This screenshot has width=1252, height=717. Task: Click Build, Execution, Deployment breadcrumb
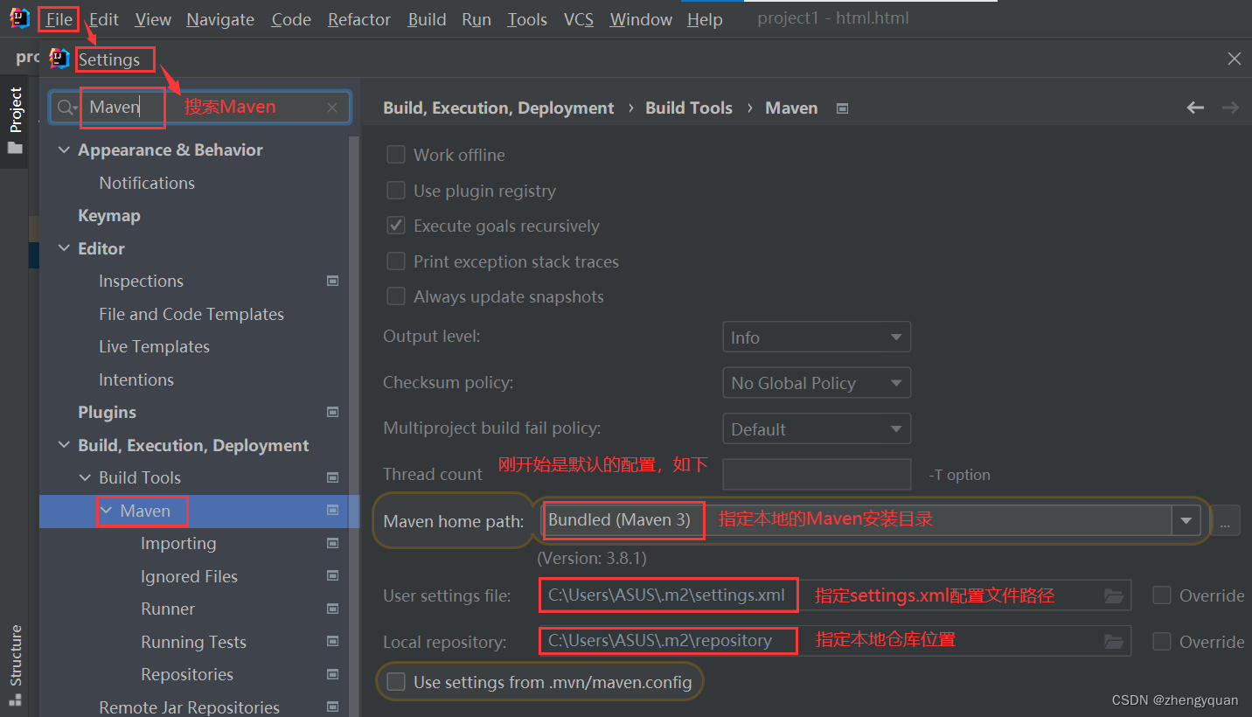click(x=498, y=108)
